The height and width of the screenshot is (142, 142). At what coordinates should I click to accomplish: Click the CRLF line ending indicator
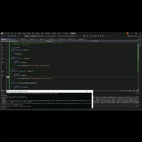(137, 91)
